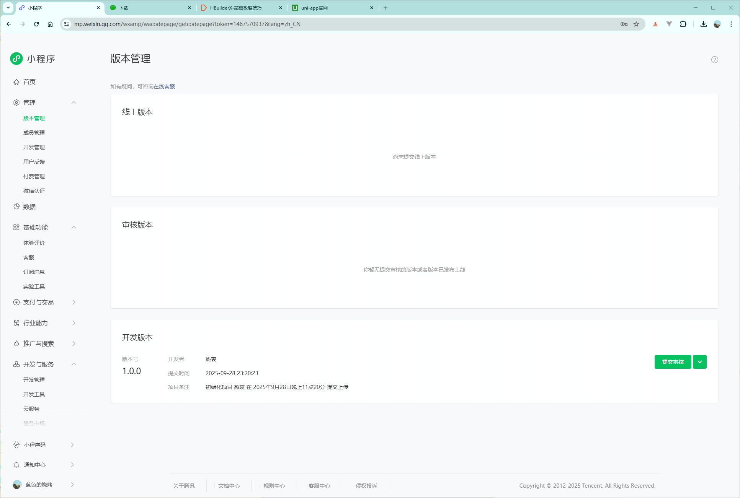Open the 在线客服 link
Image resolution: width=740 pixels, height=498 pixels.
[x=164, y=86]
